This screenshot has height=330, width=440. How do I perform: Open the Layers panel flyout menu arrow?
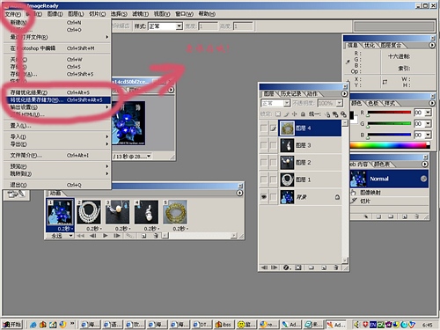click(344, 93)
